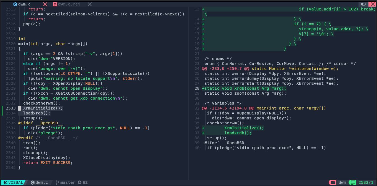
Task: Click the XrmInitialize(); call on line 2533
Action: point(43,108)
